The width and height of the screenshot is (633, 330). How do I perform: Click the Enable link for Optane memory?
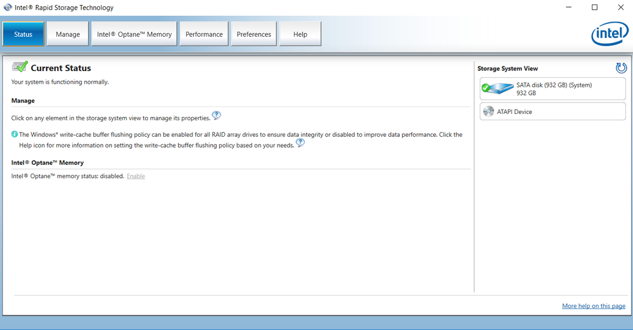tap(136, 176)
